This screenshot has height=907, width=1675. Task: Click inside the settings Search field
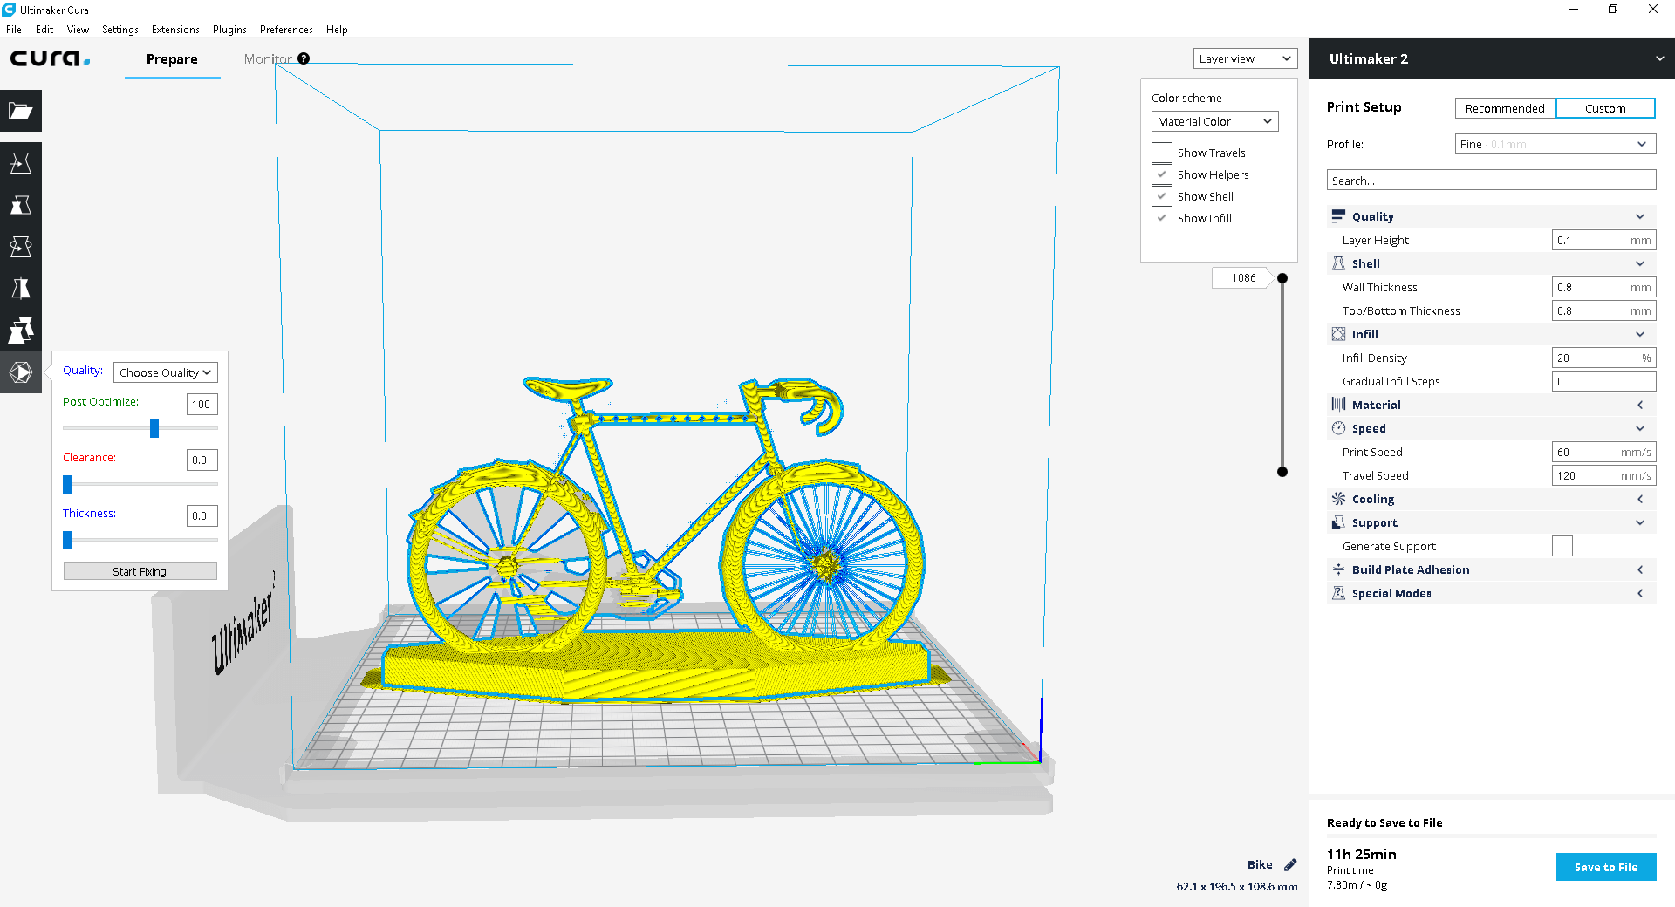1490,180
